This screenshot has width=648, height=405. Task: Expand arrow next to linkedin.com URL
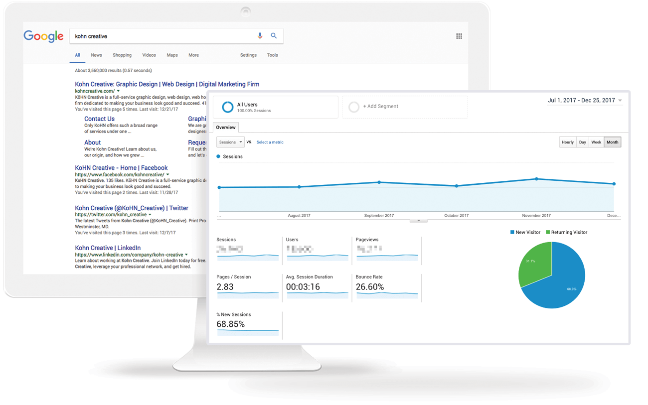[186, 255]
